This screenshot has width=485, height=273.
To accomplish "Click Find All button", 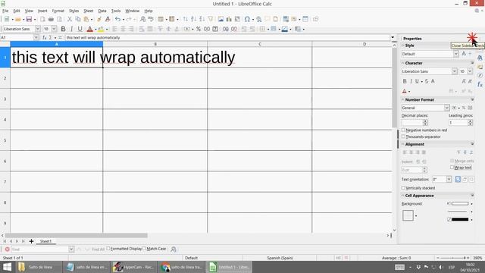I will point(98,249).
